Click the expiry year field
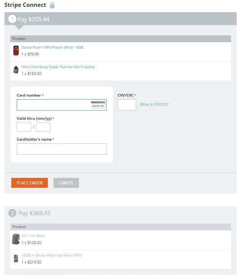This screenshot has width=242, height=279. click(x=43, y=127)
